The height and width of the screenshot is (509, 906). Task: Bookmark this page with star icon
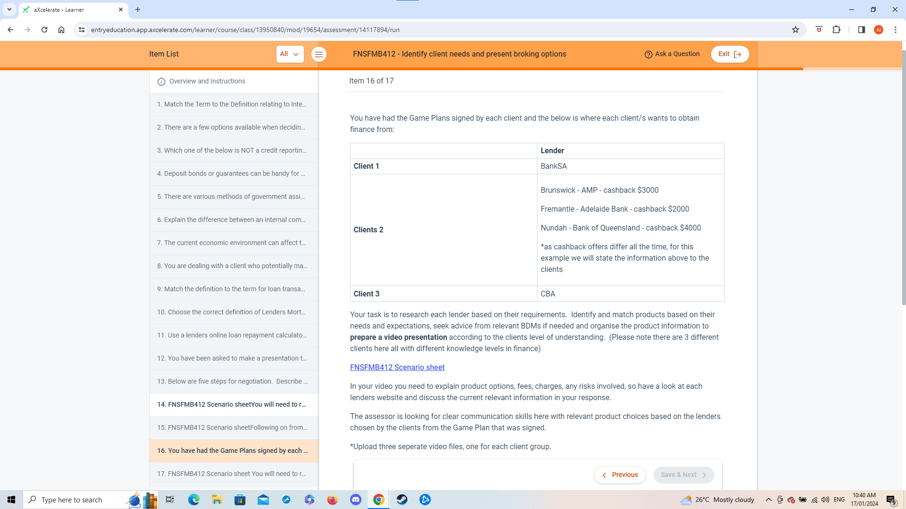pyautogui.click(x=796, y=30)
